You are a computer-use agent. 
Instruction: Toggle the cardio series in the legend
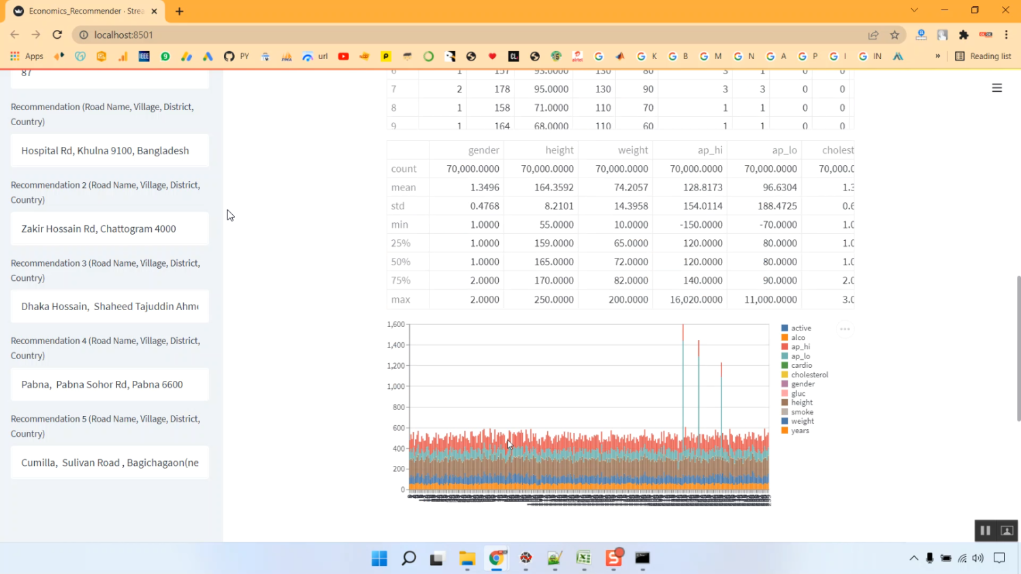click(801, 365)
